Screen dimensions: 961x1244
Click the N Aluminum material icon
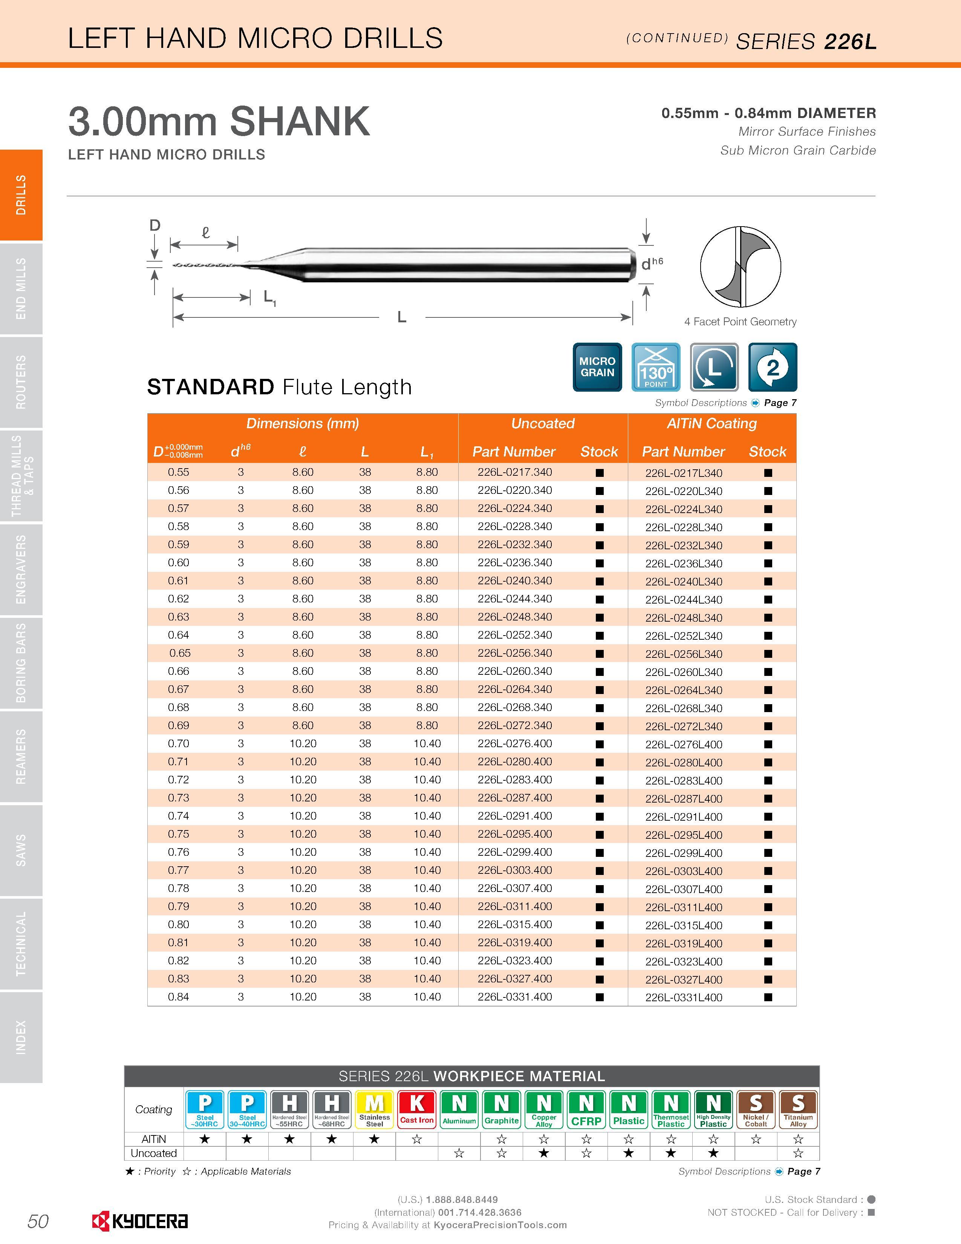point(459,1109)
